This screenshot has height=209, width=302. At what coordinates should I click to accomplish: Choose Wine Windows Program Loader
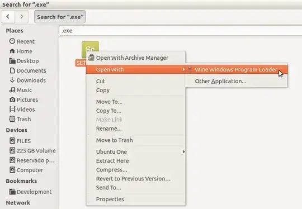pos(237,69)
